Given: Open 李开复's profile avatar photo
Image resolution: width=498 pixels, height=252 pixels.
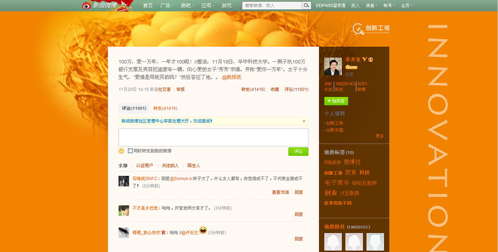Looking at the screenshot, I should click(333, 66).
